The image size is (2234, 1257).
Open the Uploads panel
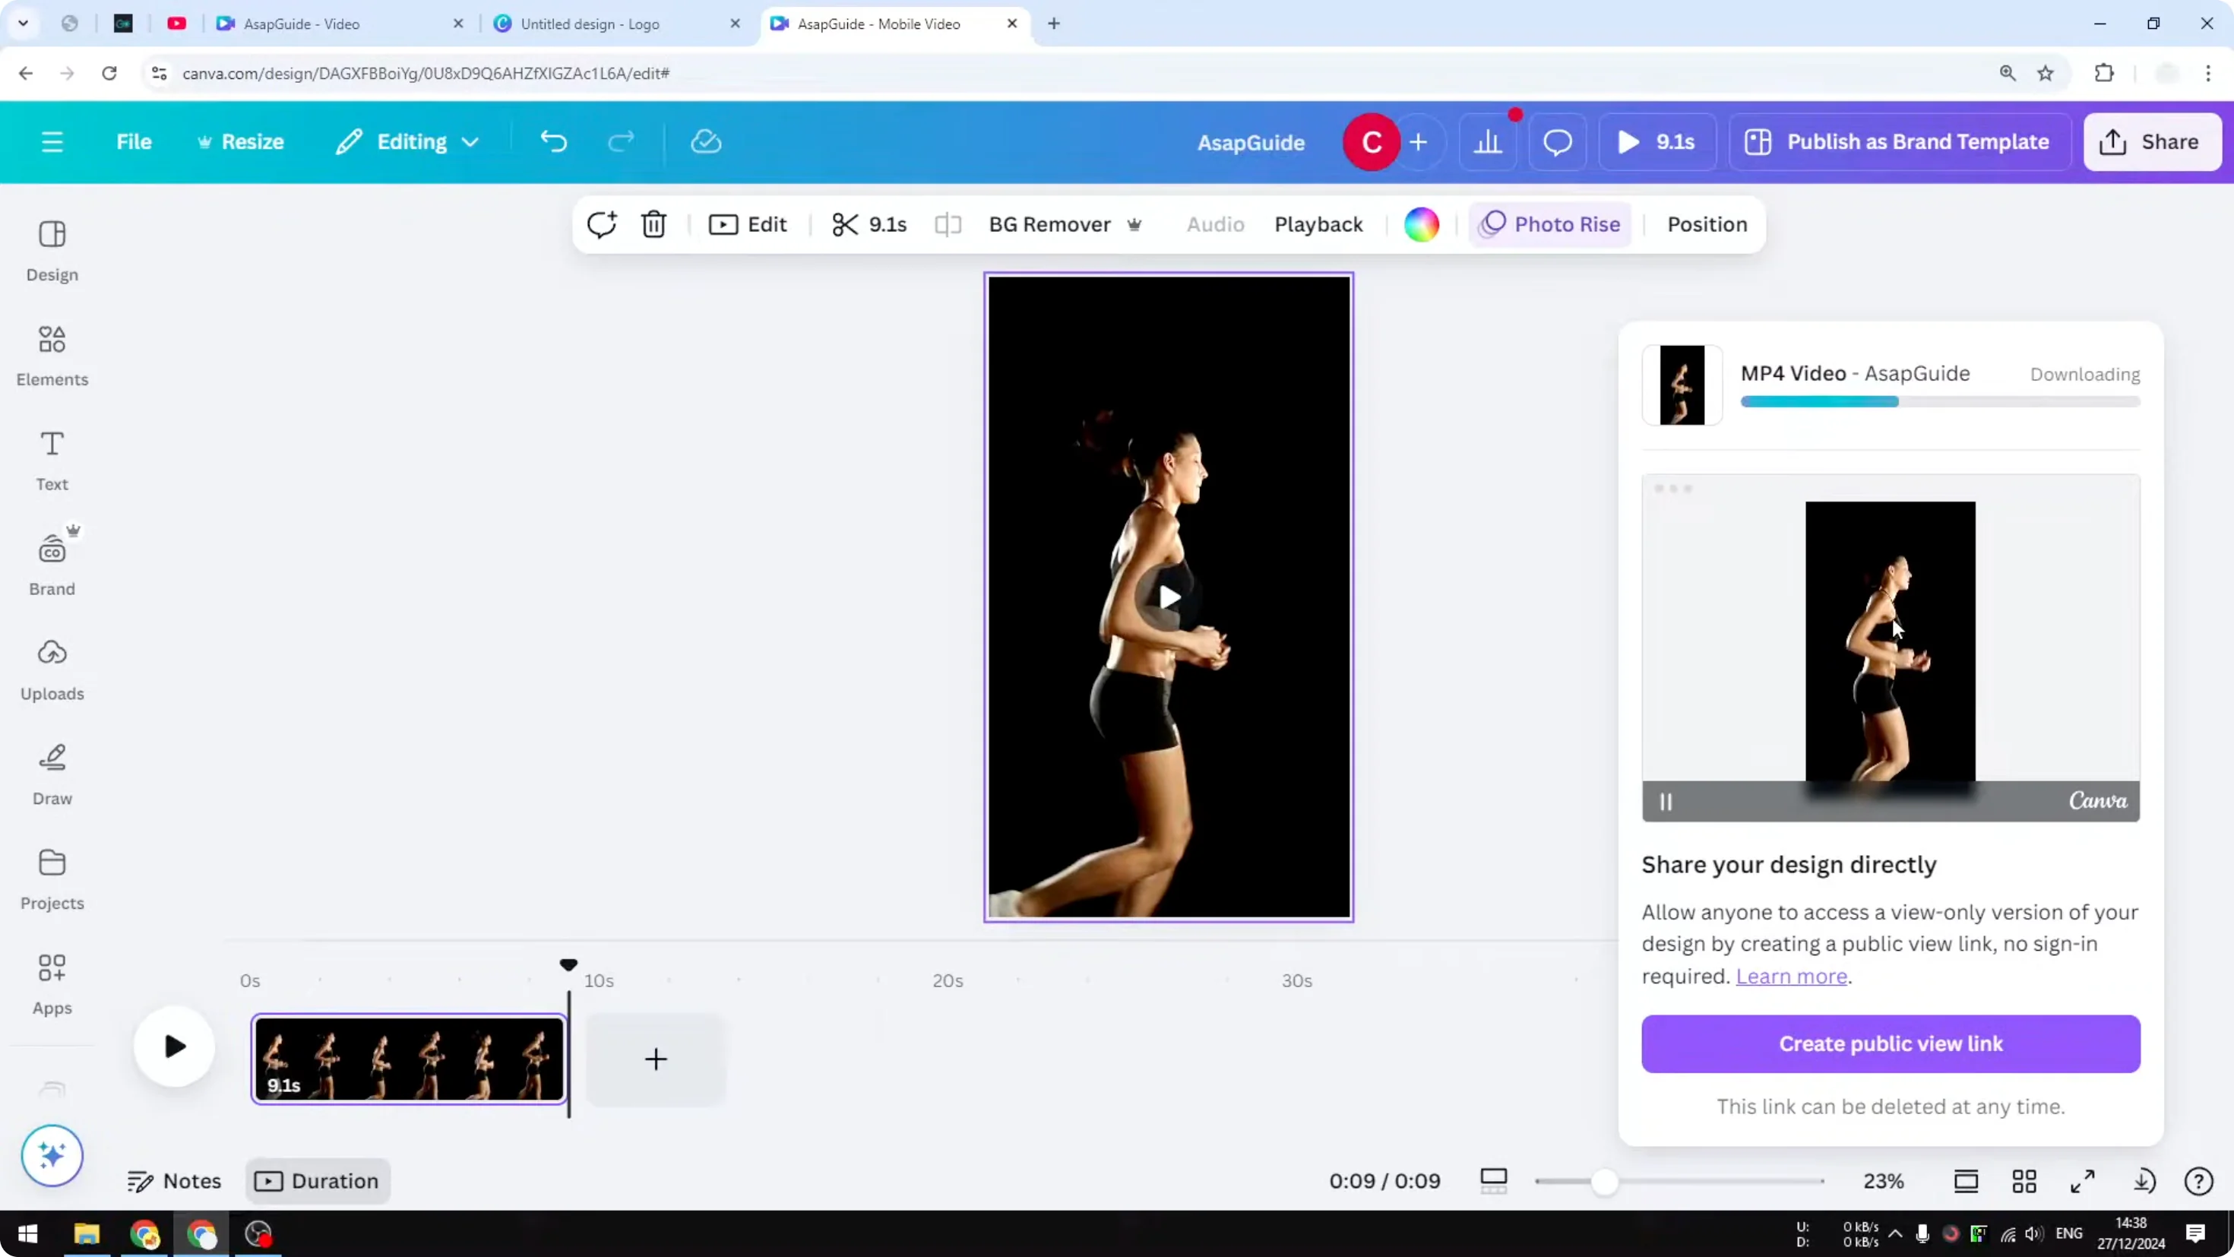tap(51, 668)
